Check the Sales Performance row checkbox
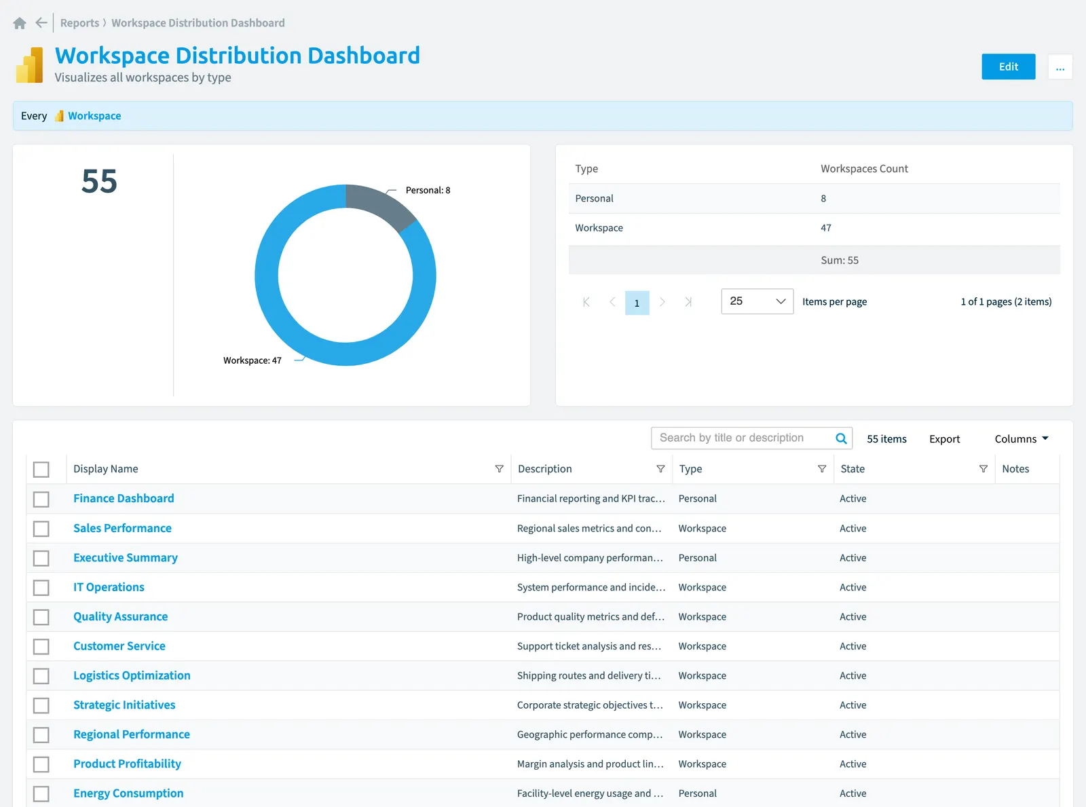 pos(41,529)
